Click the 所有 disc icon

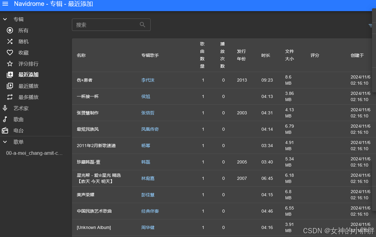pos(10,30)
